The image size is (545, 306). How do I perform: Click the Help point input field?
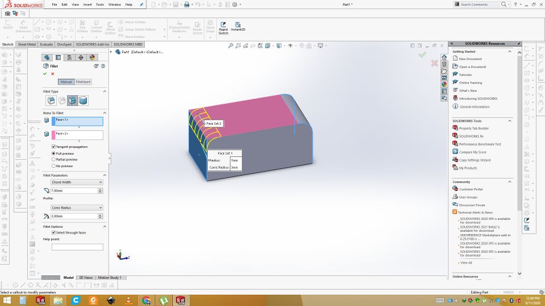tap(77, 247)
